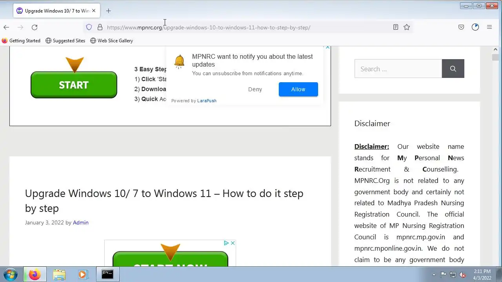The width and height of the screenshot is (502, 282).
Task: Open Firefox account icon
Action: pyautogui.click(x=475, y=27)
